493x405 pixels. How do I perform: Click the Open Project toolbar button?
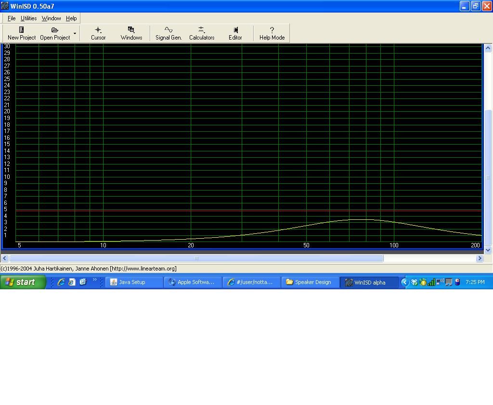coord(55,33)
